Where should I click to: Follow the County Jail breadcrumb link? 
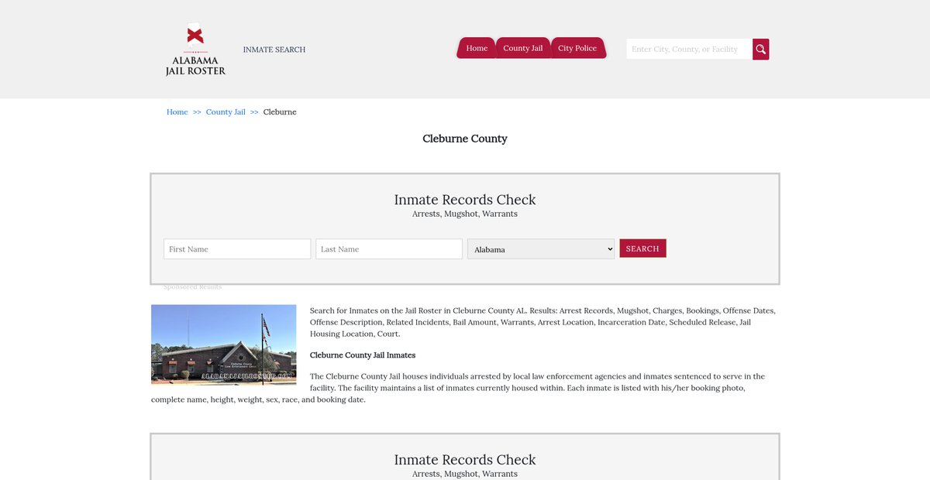(x=226, y=112)
